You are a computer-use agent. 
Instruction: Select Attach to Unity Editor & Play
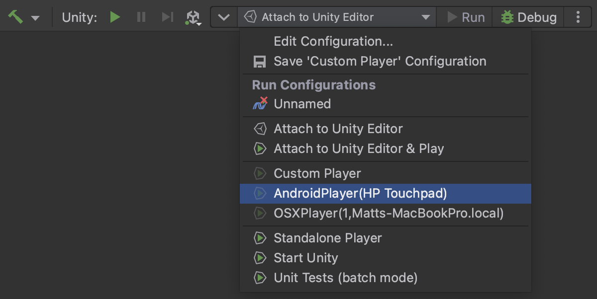click(358, 149)
